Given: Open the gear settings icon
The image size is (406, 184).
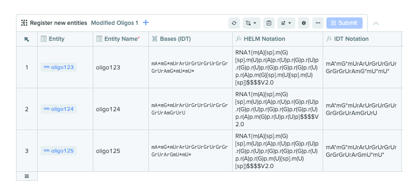Looking at the screenshot, I should click(304, 23).
